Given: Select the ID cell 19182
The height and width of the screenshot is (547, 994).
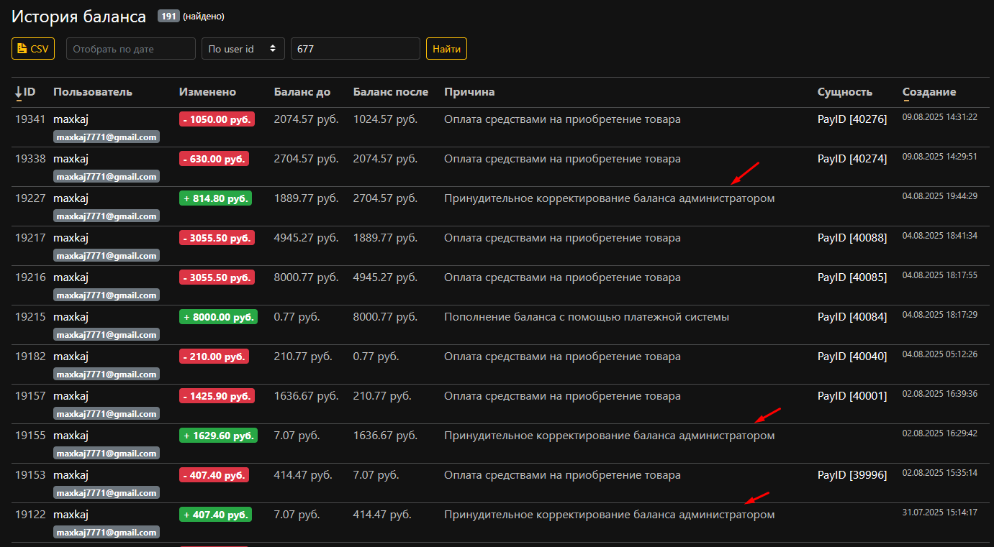Looking at the screenshot, I should (x=30, y=357).
